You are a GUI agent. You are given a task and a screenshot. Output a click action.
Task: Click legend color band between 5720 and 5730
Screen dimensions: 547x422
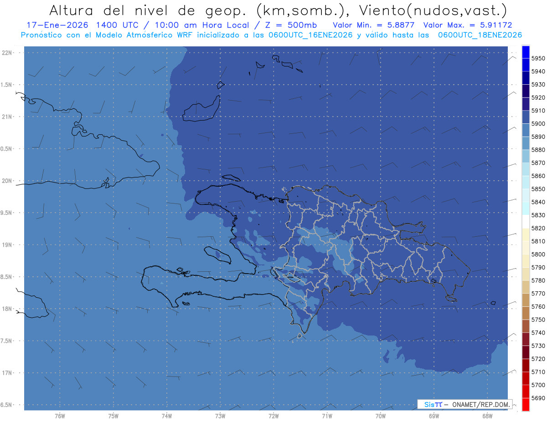[526, 352]
